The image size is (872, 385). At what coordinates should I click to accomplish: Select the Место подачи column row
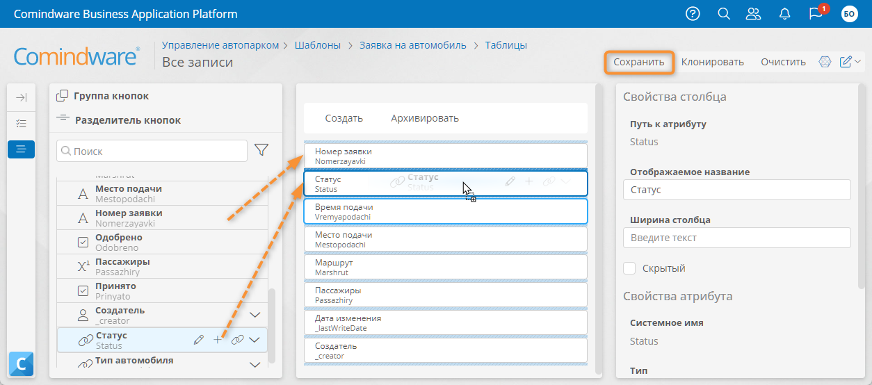coord(446,239)
